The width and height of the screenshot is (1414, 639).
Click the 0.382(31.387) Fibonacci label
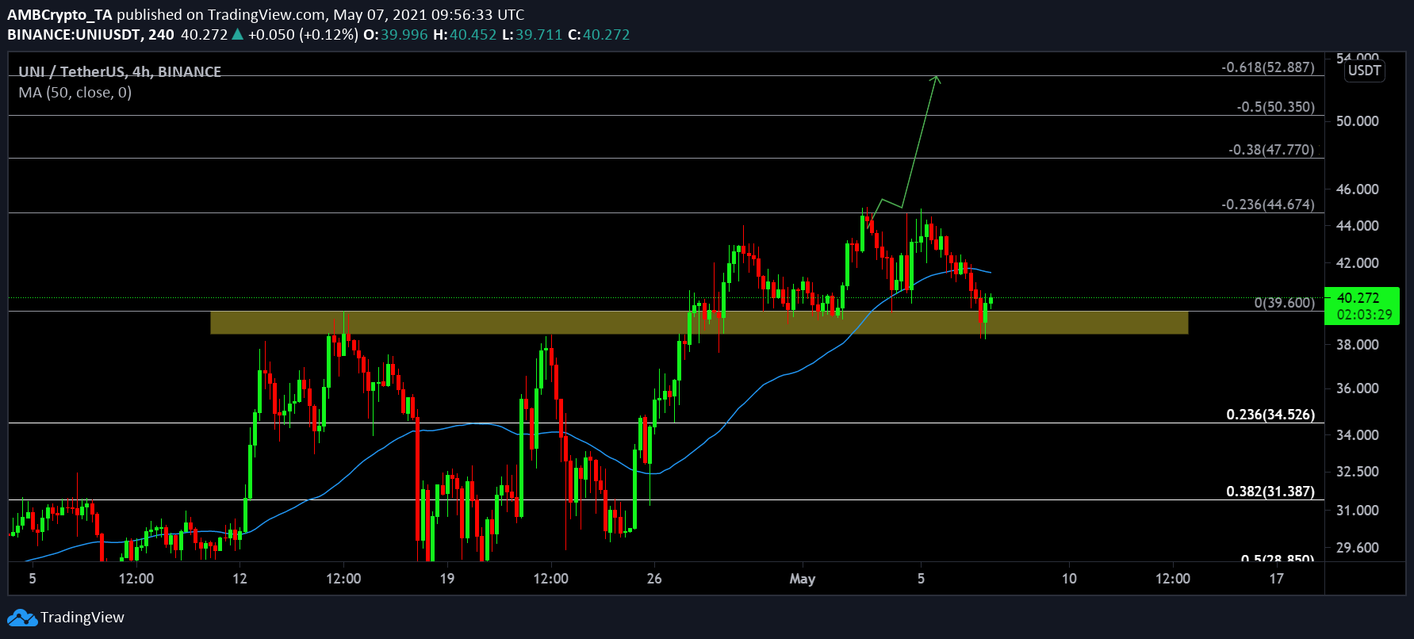pos(1270,492)
